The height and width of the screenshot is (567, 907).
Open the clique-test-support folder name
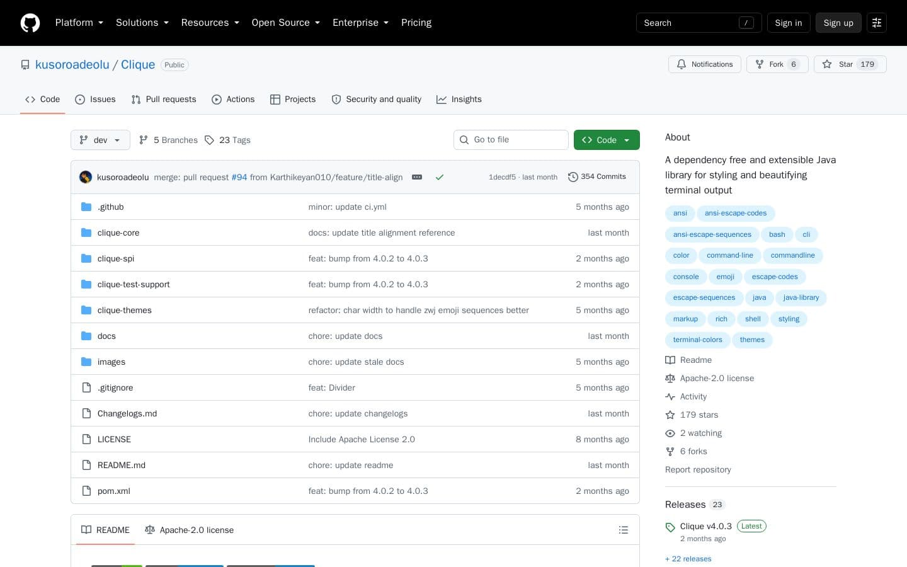(x=134, y=285)
